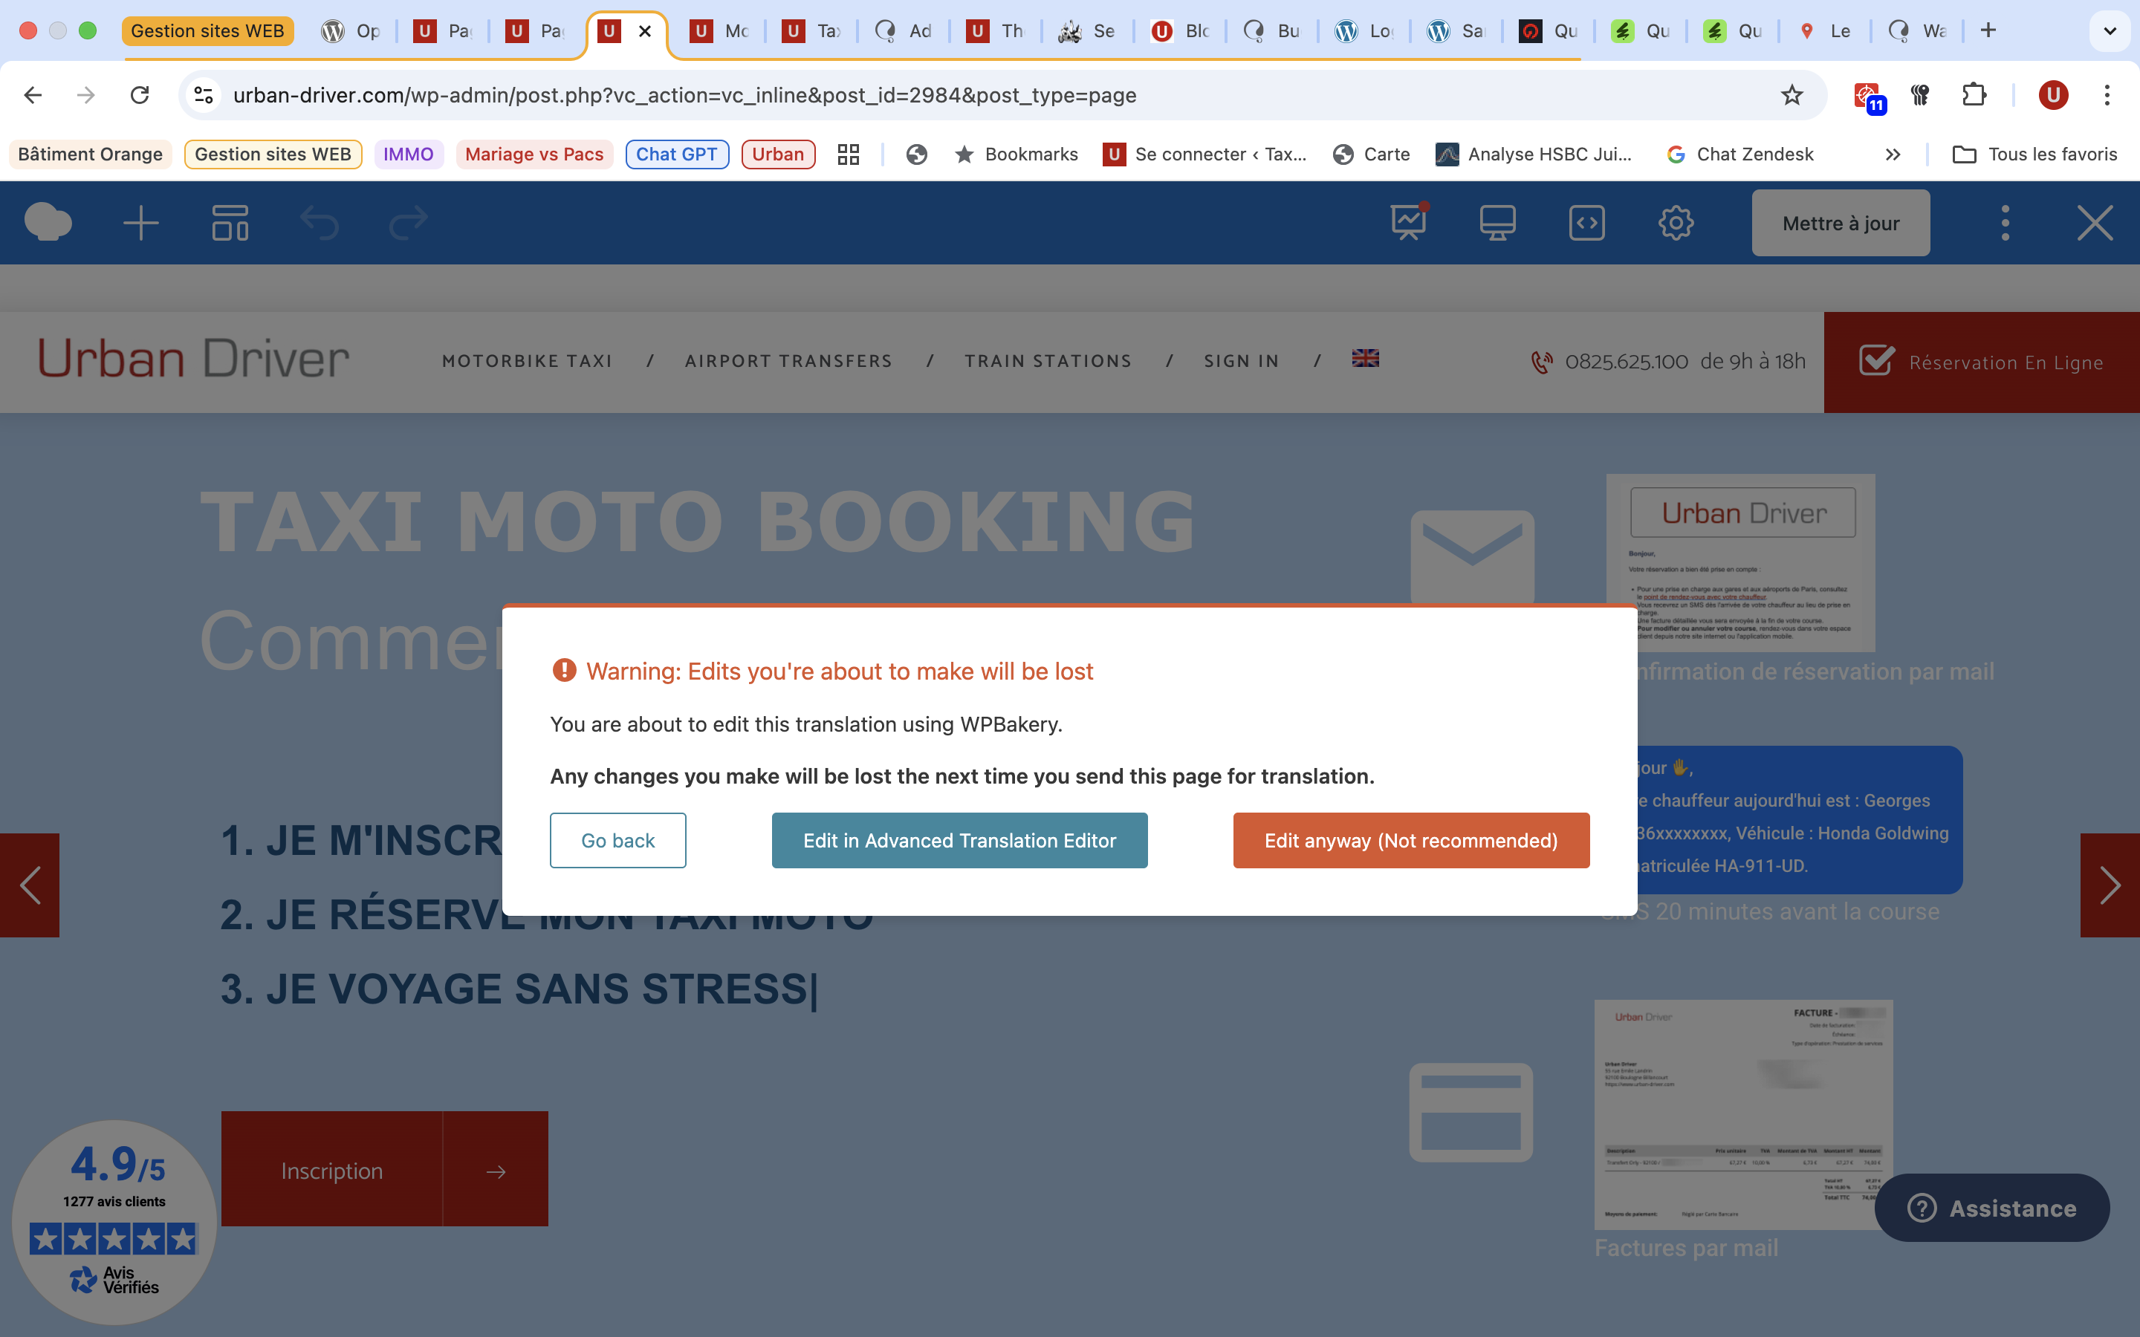Click the Urban Driver site logo

pos(194,360)
